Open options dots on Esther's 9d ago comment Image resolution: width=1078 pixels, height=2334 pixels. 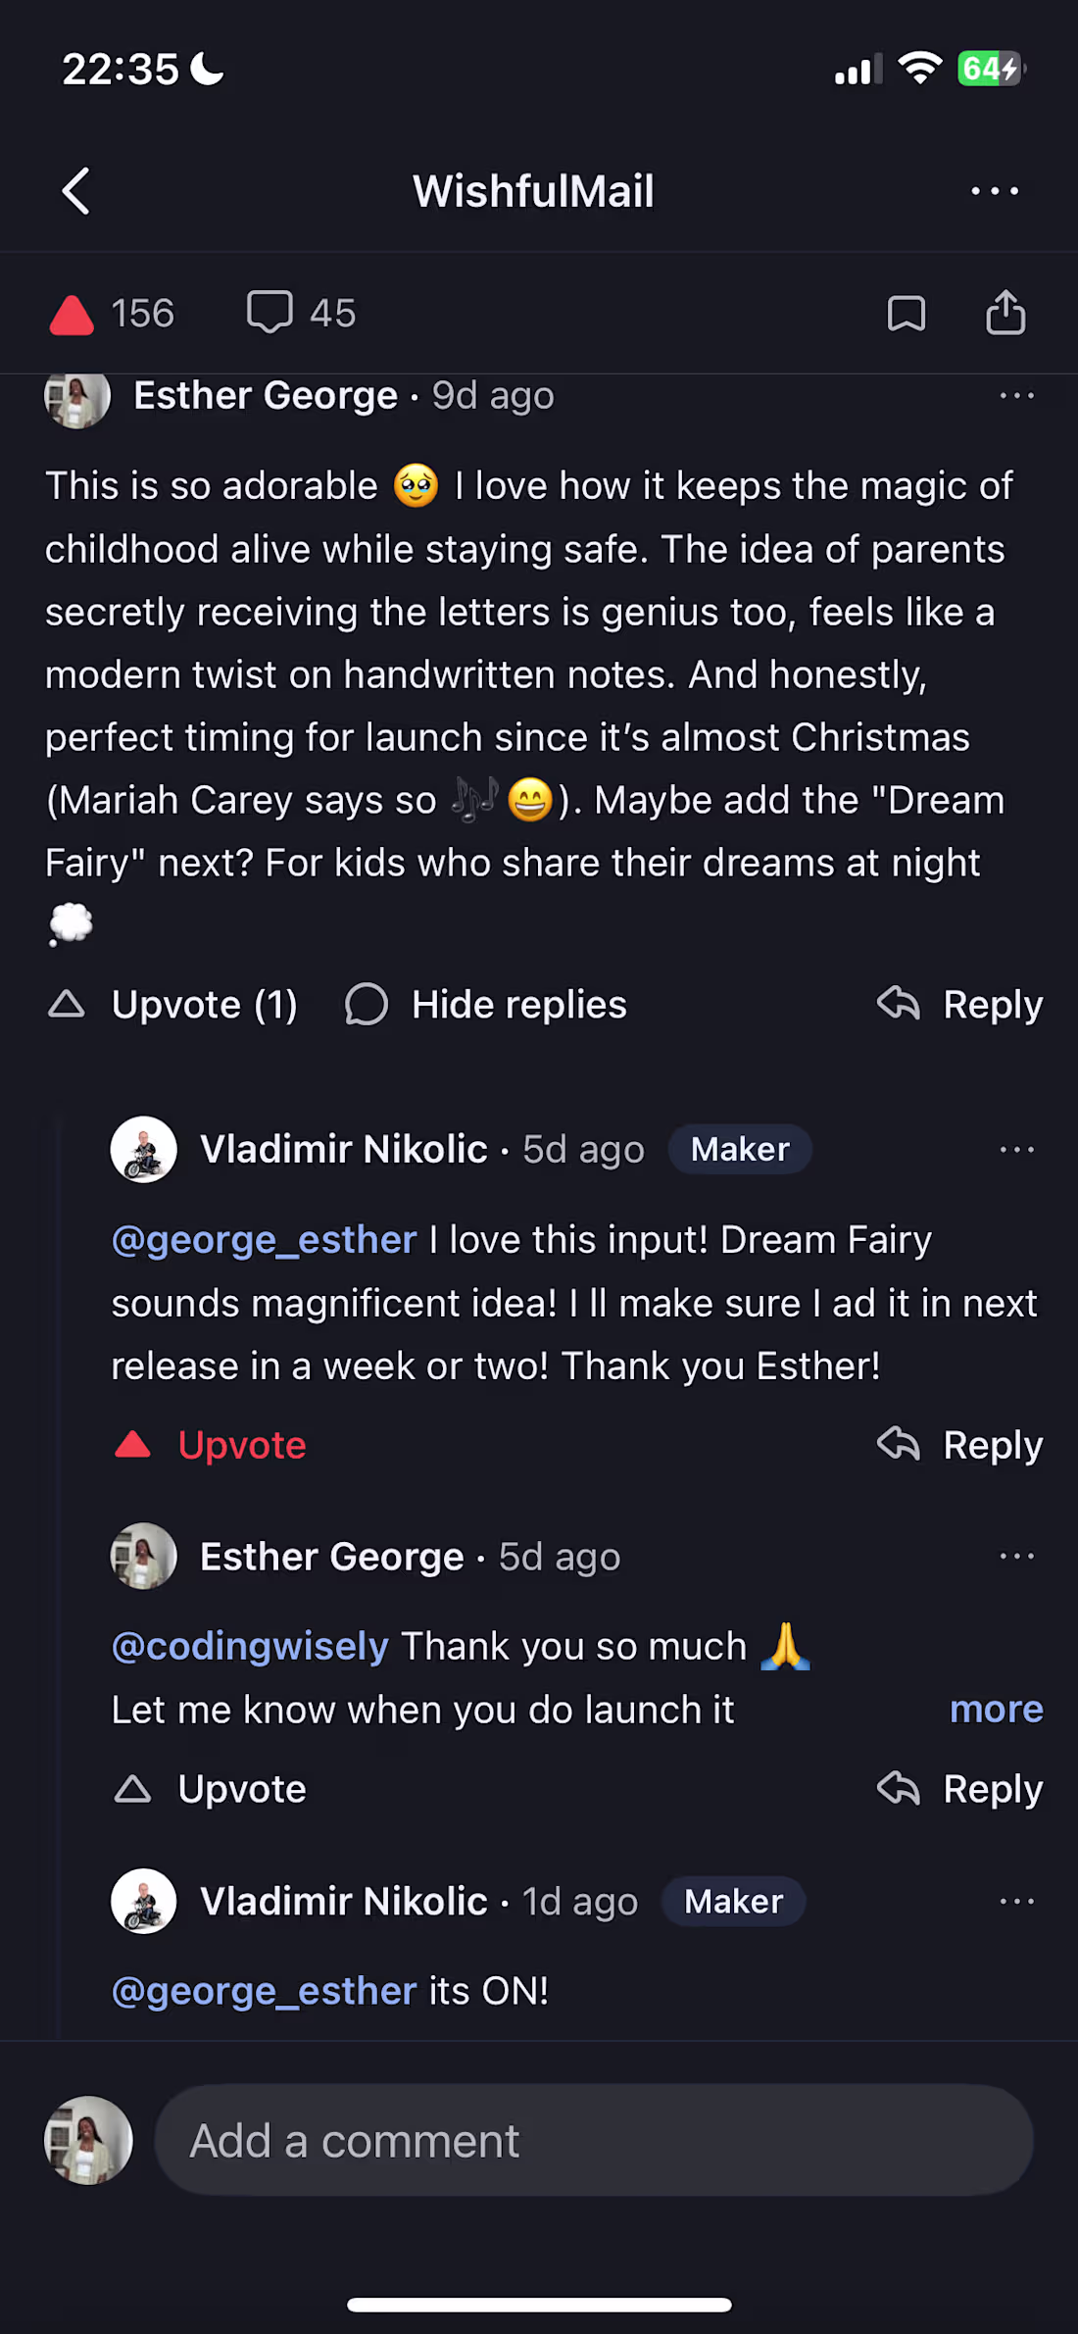(x=1016, y=396)
